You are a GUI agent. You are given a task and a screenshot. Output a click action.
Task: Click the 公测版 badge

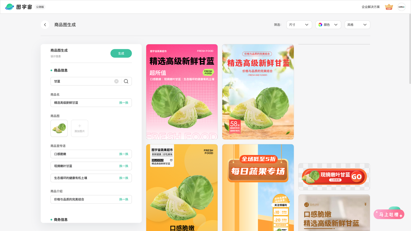40,7
